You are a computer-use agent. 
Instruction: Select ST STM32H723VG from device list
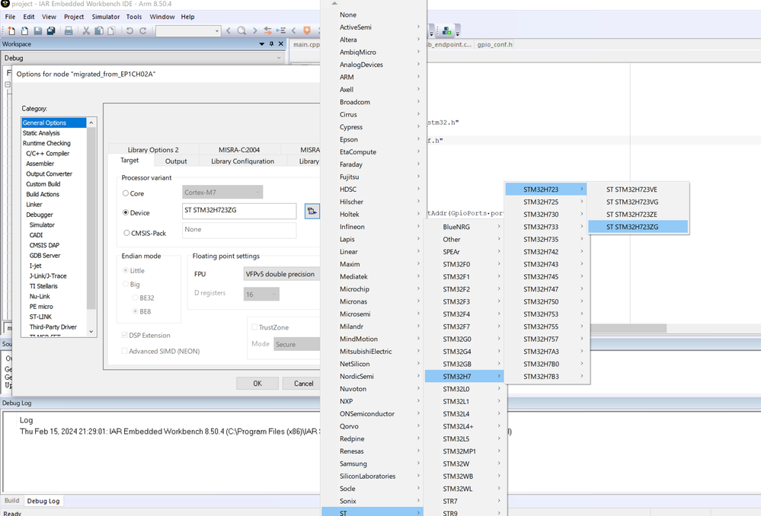632,202
